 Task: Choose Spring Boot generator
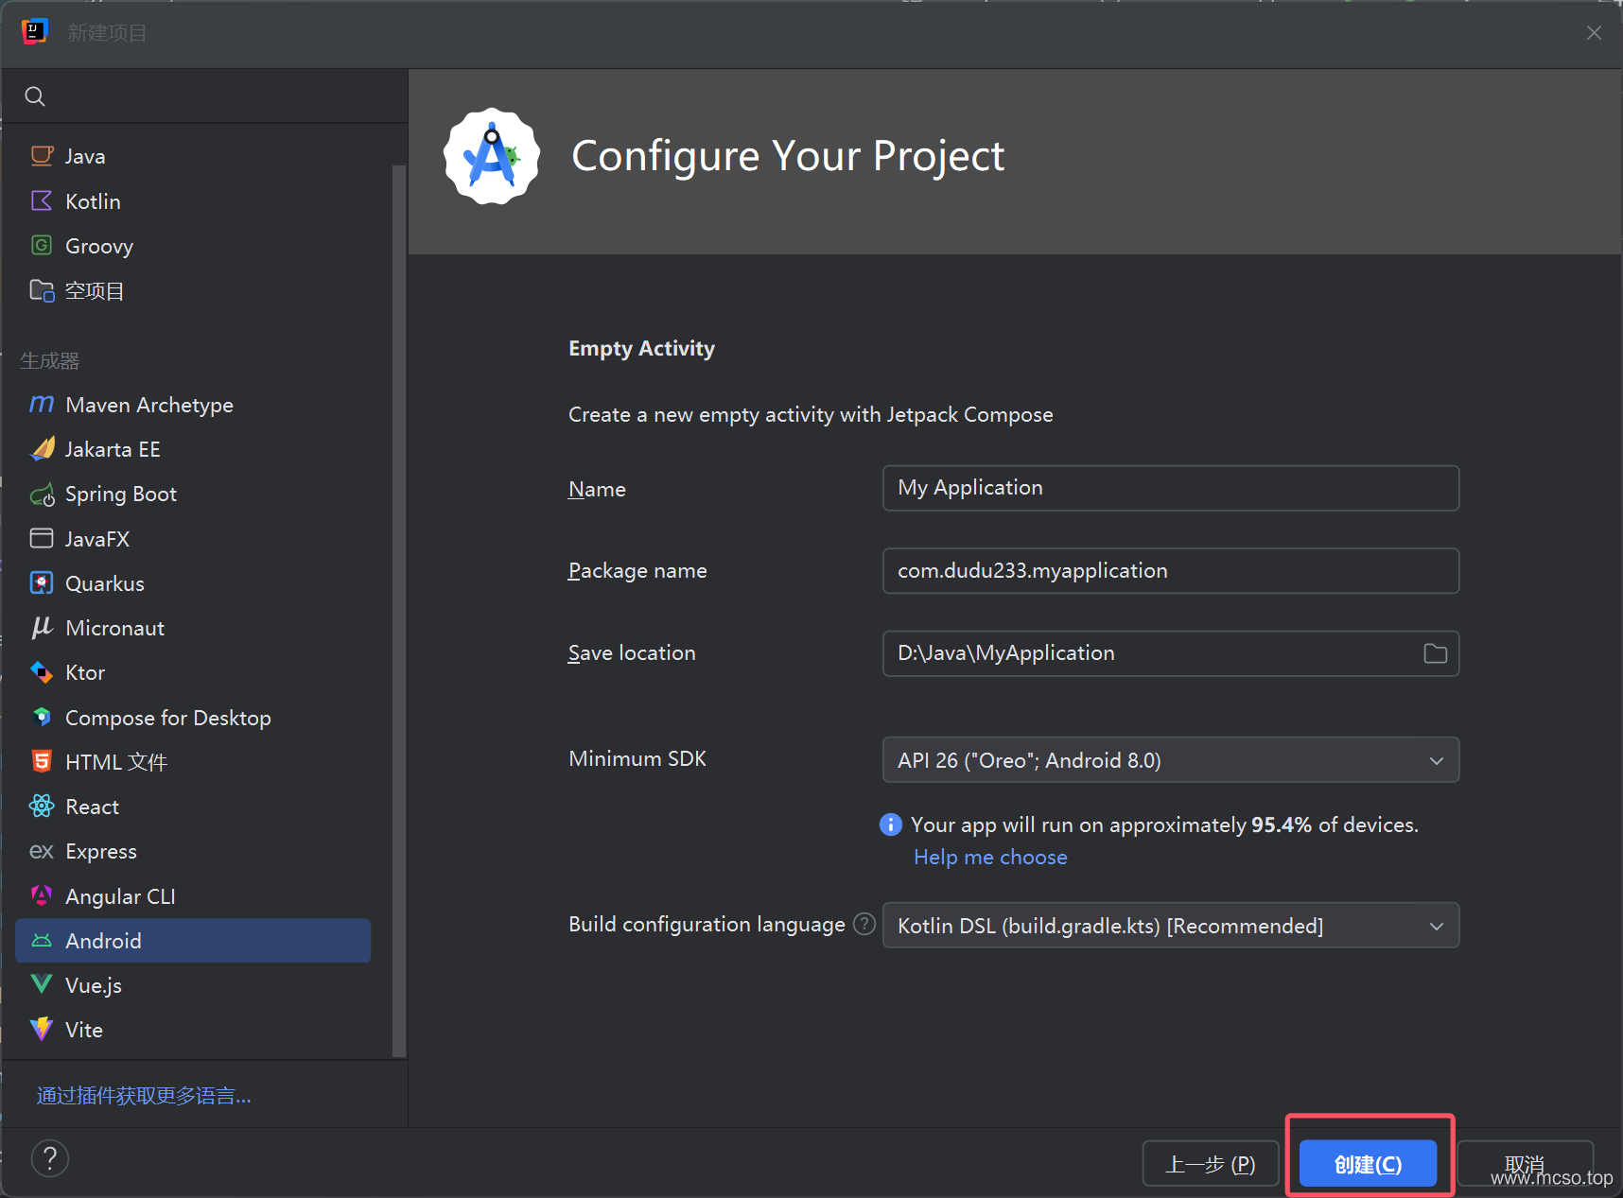pos(193,494)
